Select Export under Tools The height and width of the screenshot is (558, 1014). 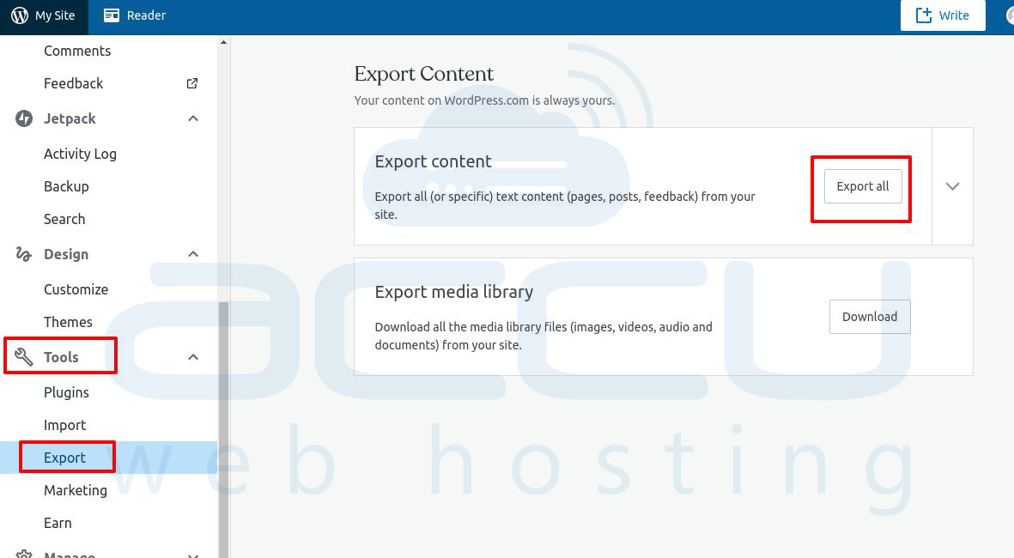pyautogui.click(x=64, y=458)
